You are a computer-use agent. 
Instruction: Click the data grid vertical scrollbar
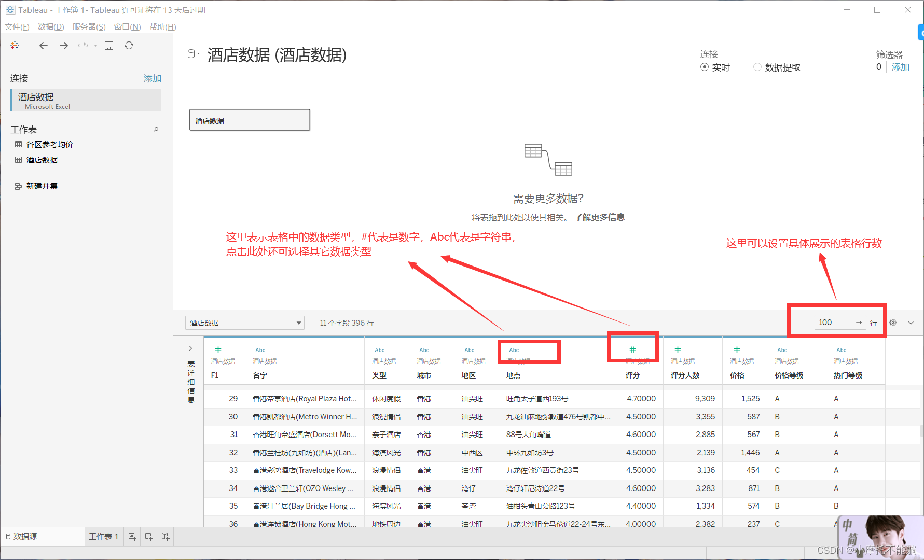921,431
